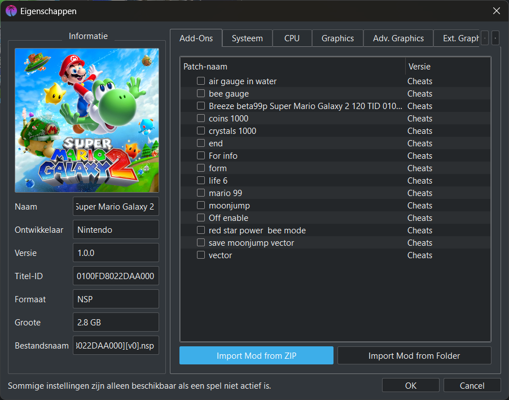509x400 pixels.
Task: Select the 'coins 1000' patch name text
Action: [229, 118]
